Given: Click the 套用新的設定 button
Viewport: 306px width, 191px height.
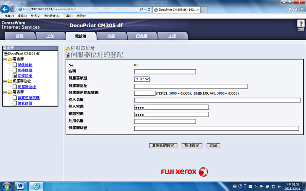Looking at the screenshot, I should click(x=163, y=145).
